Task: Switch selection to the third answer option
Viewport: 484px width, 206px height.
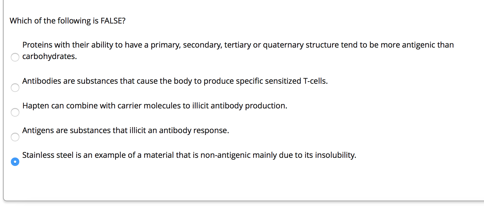Action: [x=15, y=112]
